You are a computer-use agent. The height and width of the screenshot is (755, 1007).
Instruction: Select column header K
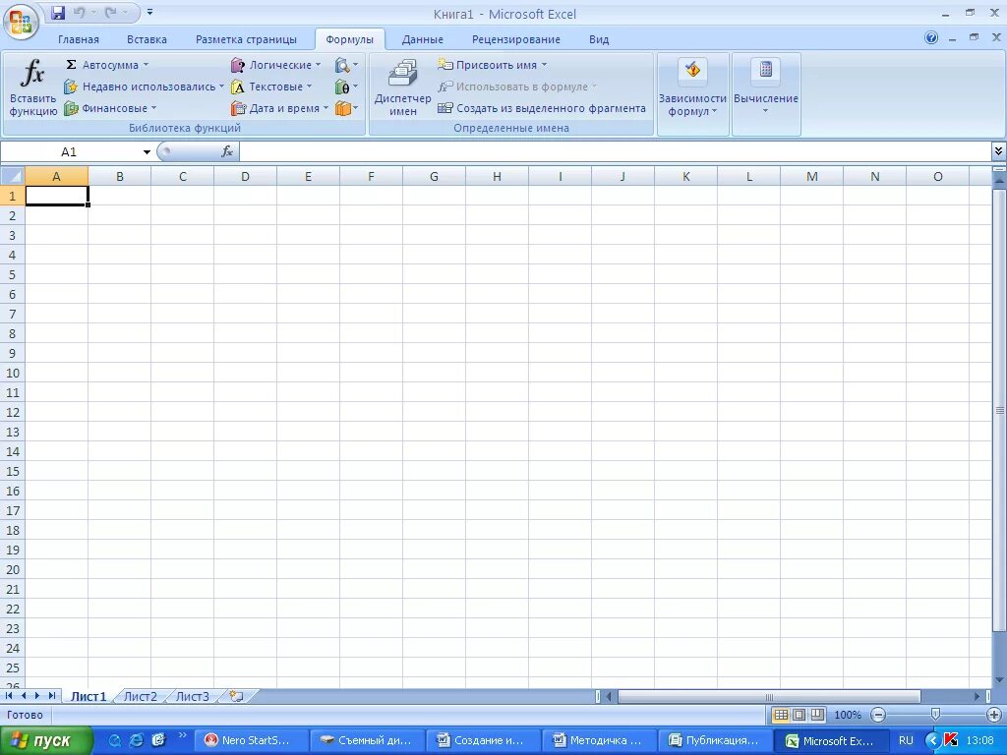(685, 177)
